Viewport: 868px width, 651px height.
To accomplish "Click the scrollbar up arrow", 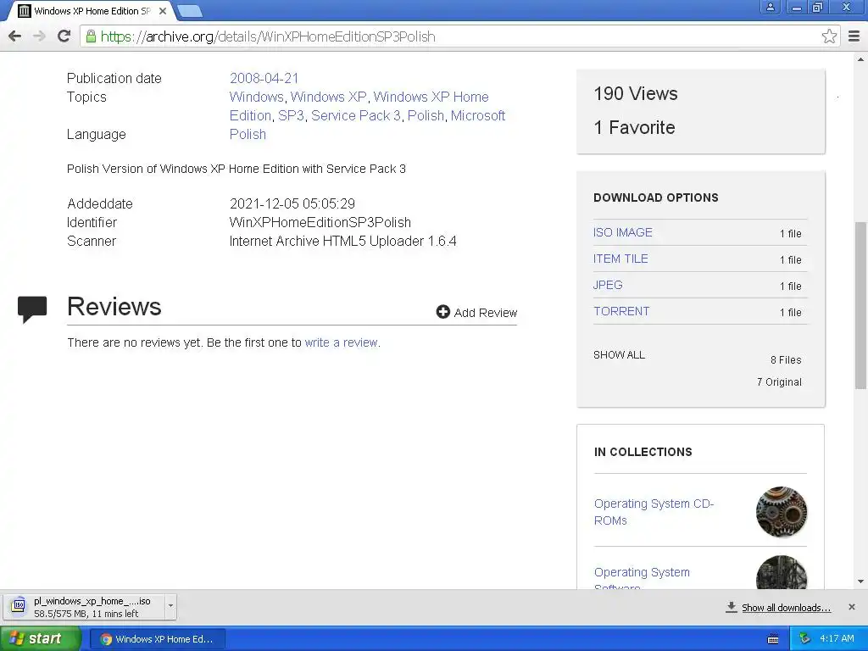I will (860, 59).
